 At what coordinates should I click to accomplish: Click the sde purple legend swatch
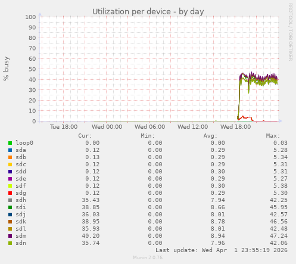coord(10,179)
